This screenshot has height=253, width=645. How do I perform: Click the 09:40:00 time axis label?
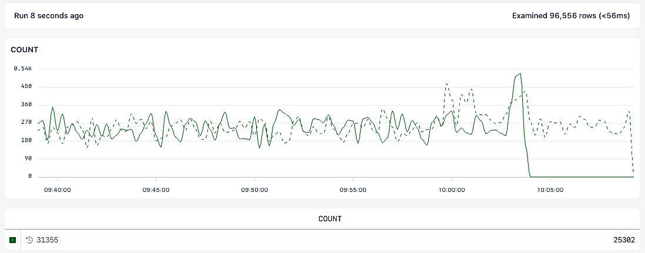click(58, 190)
